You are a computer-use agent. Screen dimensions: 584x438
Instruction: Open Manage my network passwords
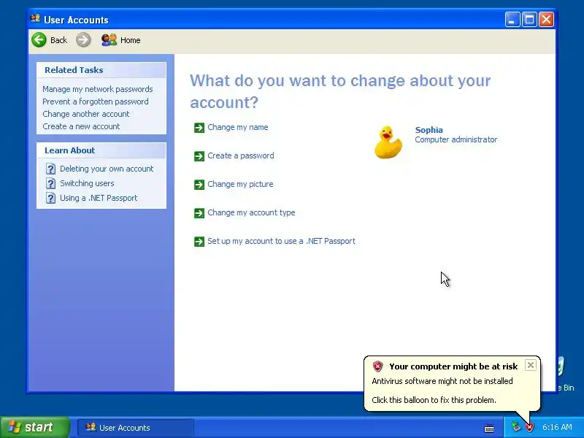(98, 89)
